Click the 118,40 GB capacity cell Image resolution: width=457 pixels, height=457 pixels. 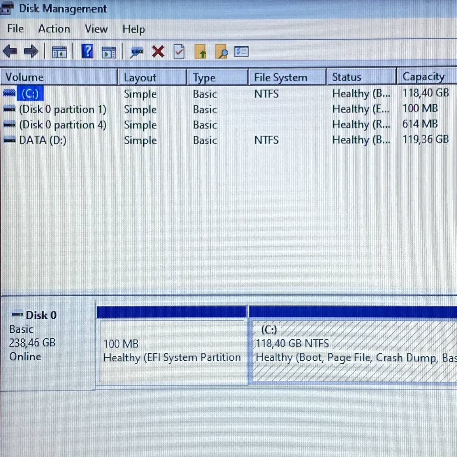tap(426, 93)
